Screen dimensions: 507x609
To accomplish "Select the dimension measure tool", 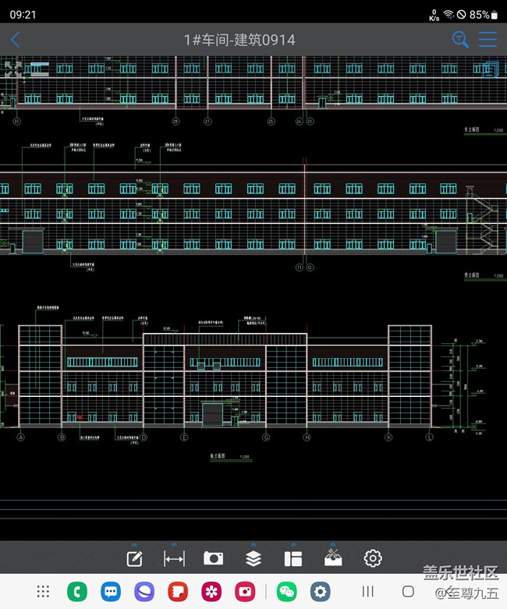I will tap(174, 558).
